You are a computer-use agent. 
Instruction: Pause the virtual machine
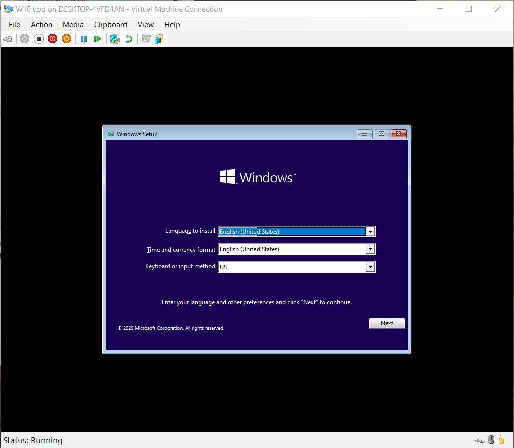click(84, 39)
